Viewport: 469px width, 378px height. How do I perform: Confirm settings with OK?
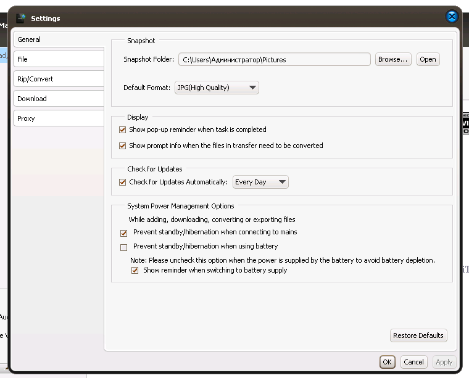(x=388, y=362)
